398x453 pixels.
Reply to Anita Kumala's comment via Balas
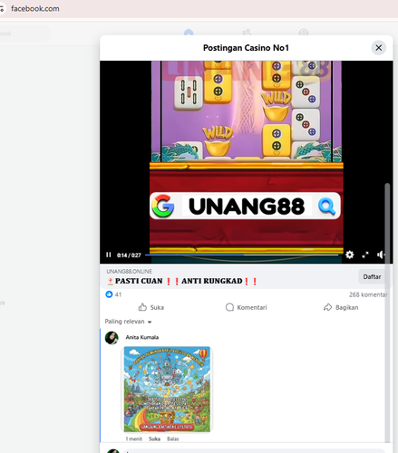173,439
